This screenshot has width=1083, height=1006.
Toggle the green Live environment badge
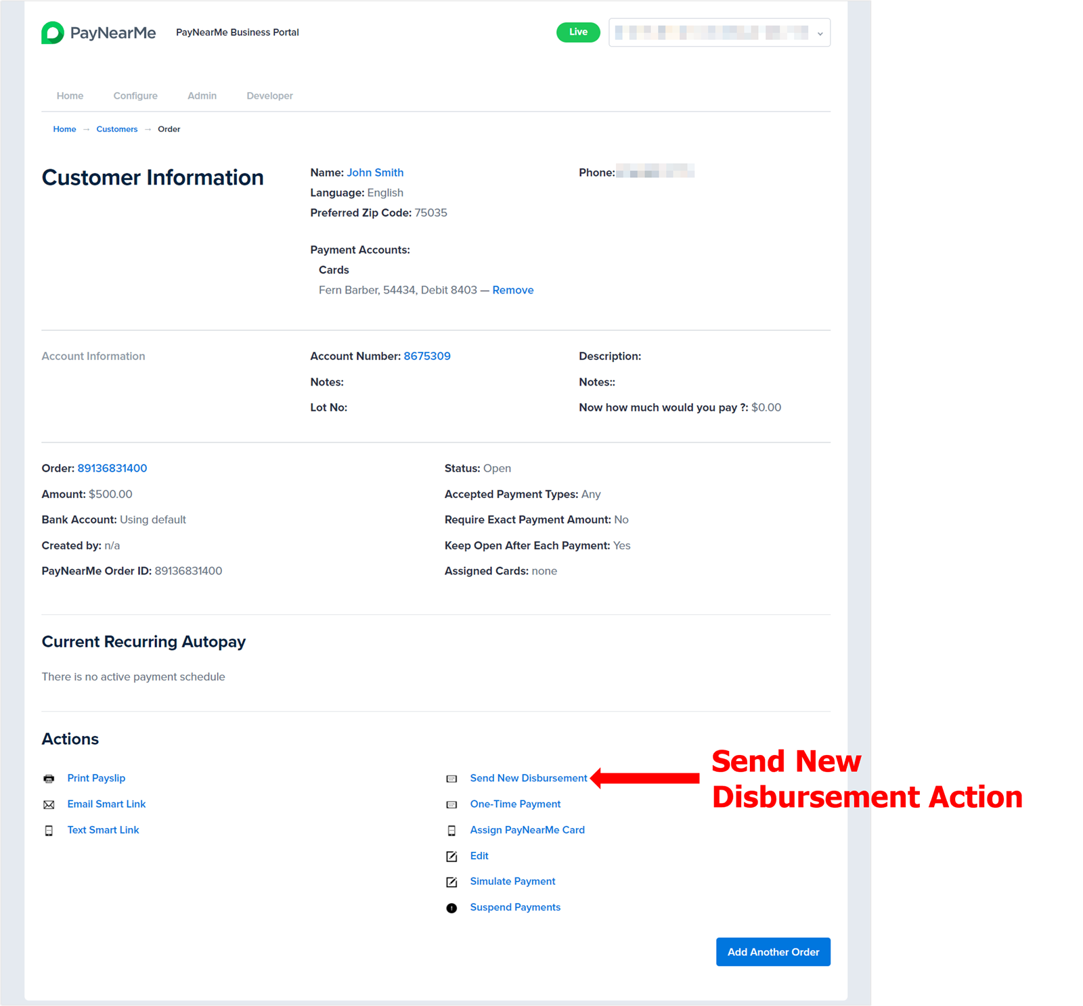578,32
